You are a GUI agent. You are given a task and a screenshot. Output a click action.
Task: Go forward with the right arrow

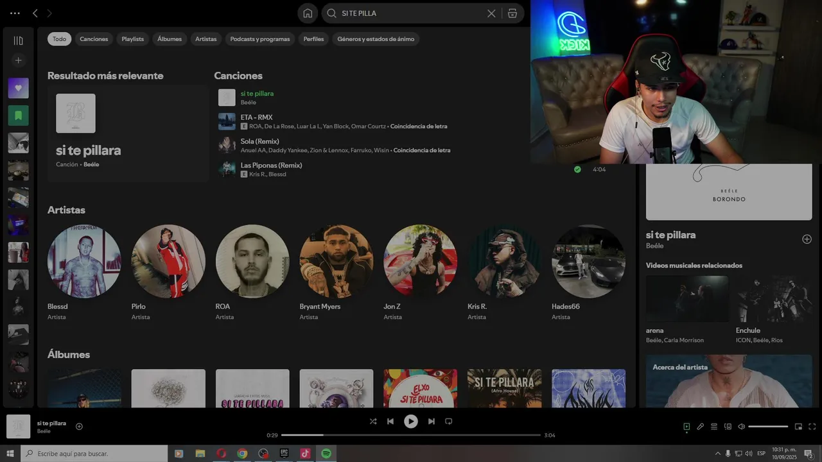click(49, 13)
